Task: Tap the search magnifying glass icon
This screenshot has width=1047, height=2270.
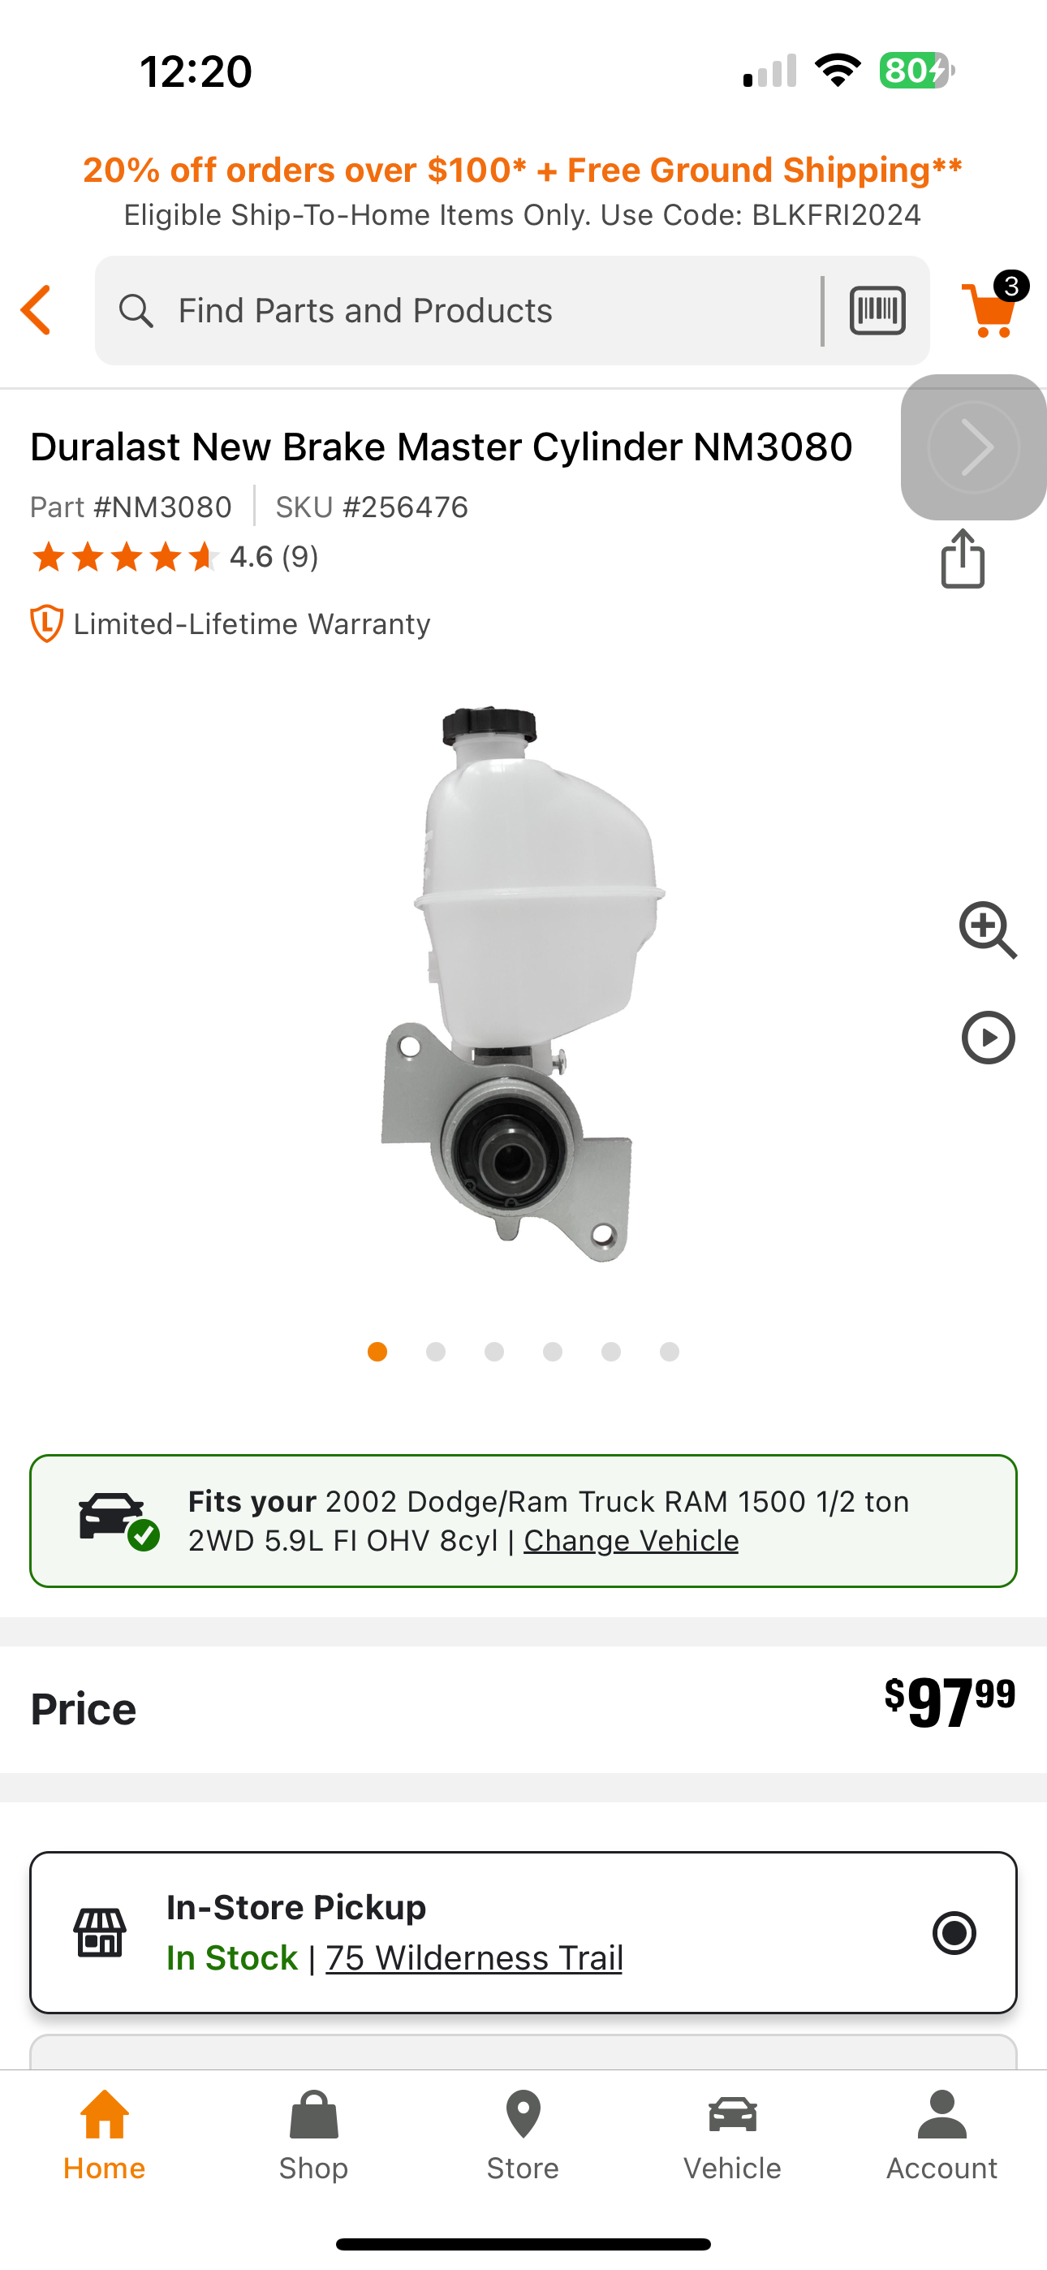Action: (136, 310)
